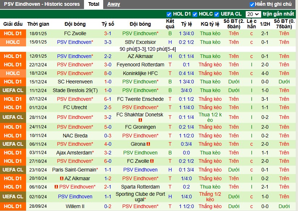
Task: Switch to the Total tab
Action: [94, 4]
